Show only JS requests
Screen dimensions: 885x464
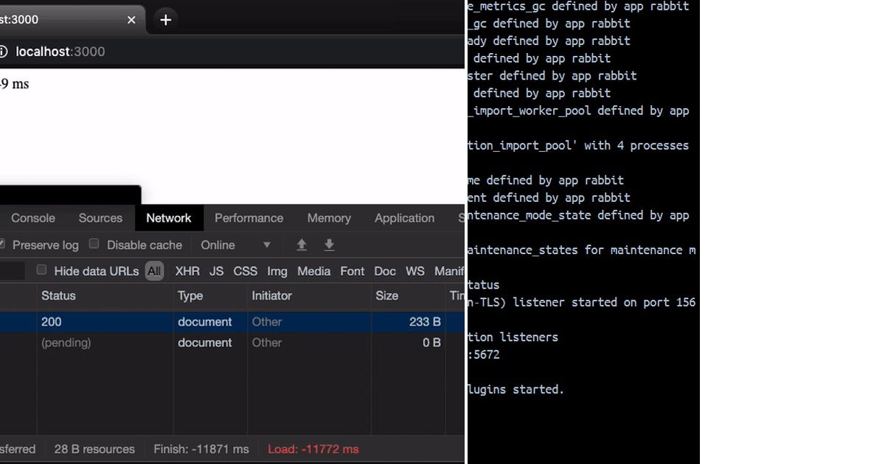point(216,271)
